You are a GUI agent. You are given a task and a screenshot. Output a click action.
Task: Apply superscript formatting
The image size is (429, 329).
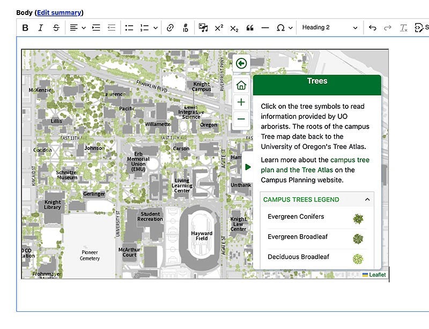click(219, 28)
